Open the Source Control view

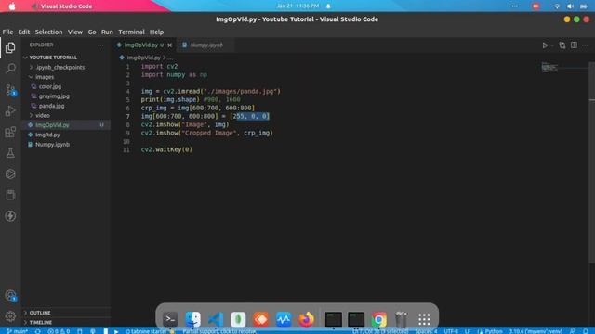point(10,90)
